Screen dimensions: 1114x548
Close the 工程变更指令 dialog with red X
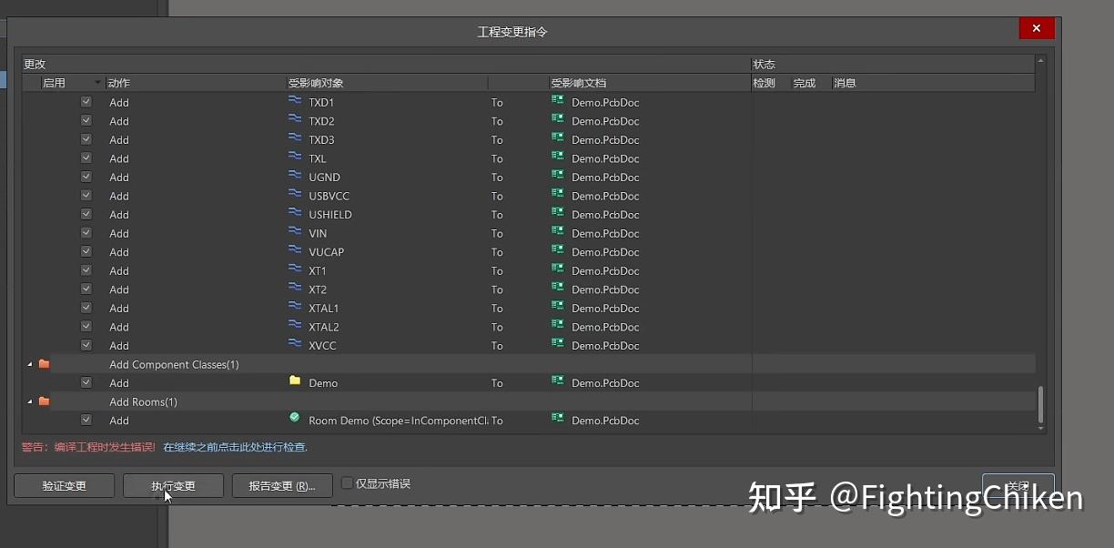click(x=1037, y=29)
